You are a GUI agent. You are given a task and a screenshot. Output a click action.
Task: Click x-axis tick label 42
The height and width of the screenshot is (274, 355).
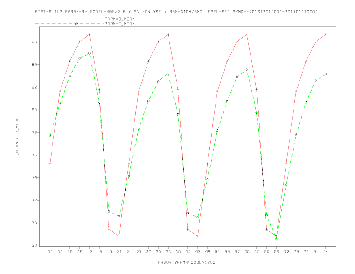188,252
